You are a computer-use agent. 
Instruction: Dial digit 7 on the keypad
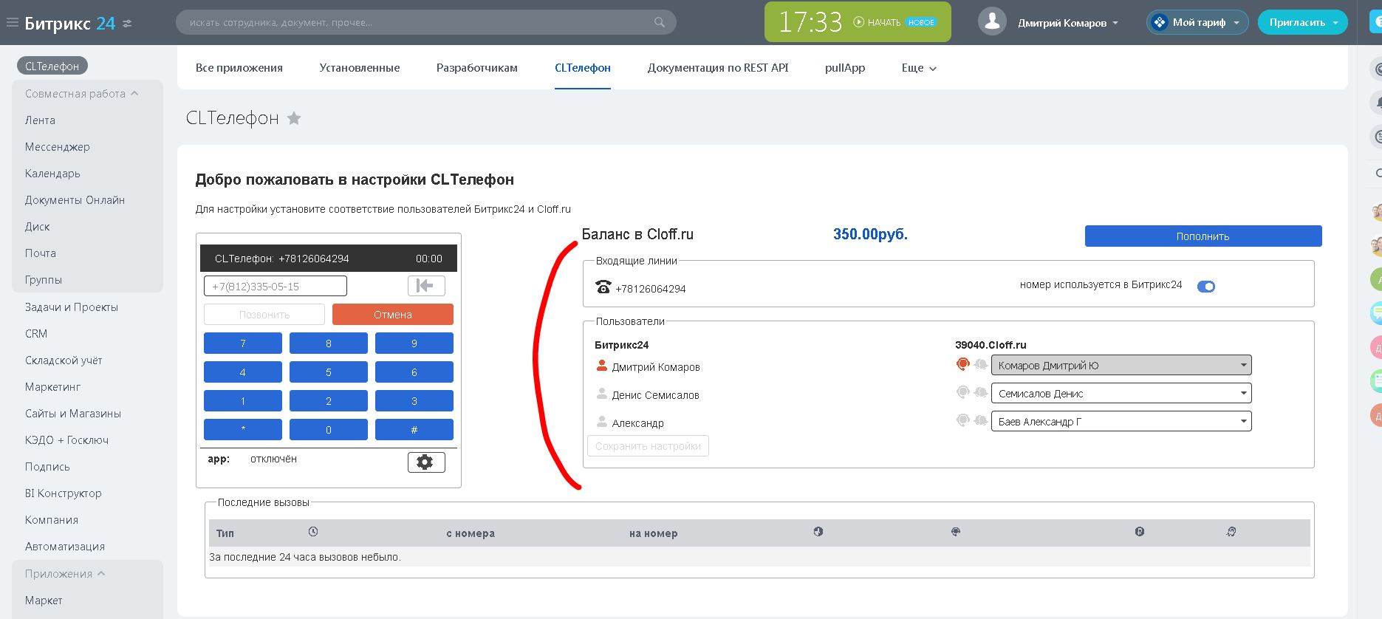pos(243,343)
